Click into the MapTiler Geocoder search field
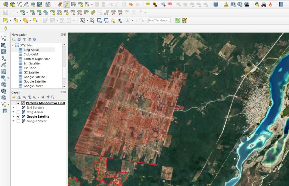Image resolution: width=289 pixels, height=186 pixels. click(159, 20)
